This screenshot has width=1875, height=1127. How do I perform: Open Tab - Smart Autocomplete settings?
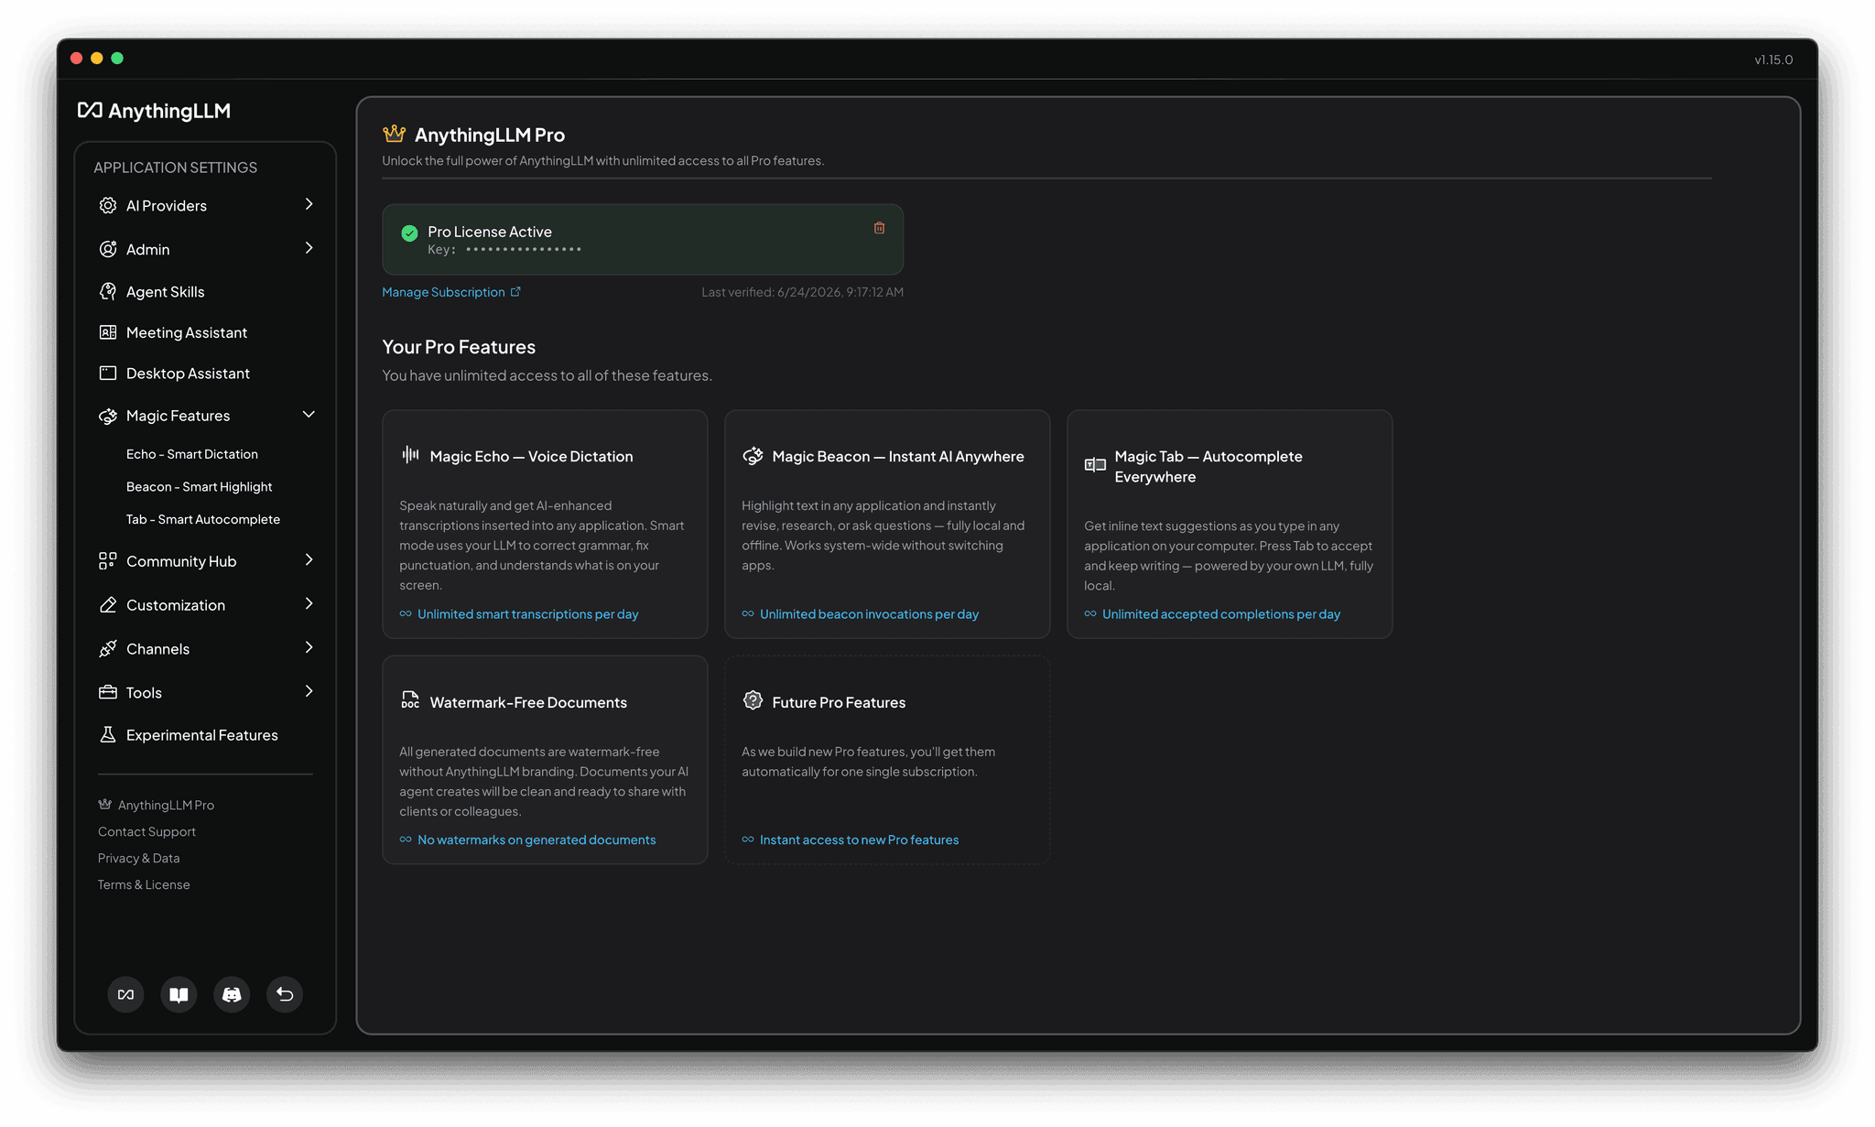(203, 519)
